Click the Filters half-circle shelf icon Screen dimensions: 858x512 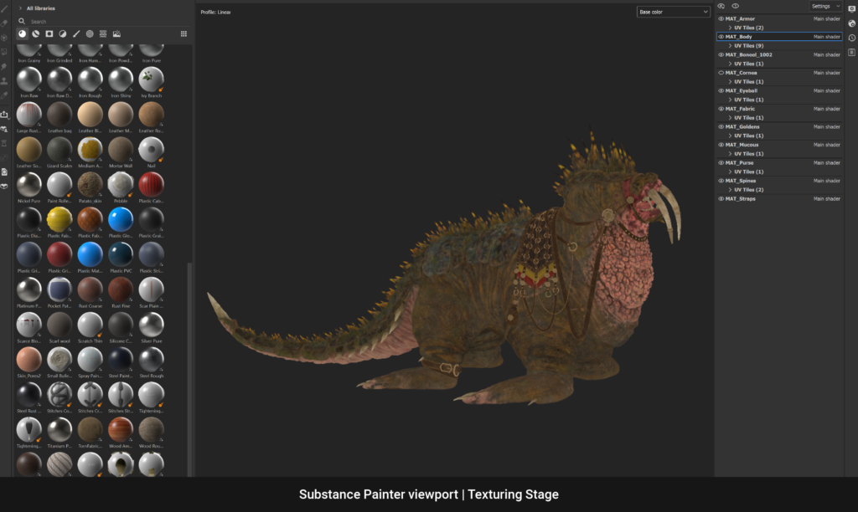click(x=62, y=33)
